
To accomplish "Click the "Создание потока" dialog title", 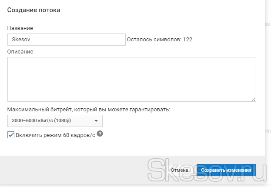I will click(x=34, y=10).
